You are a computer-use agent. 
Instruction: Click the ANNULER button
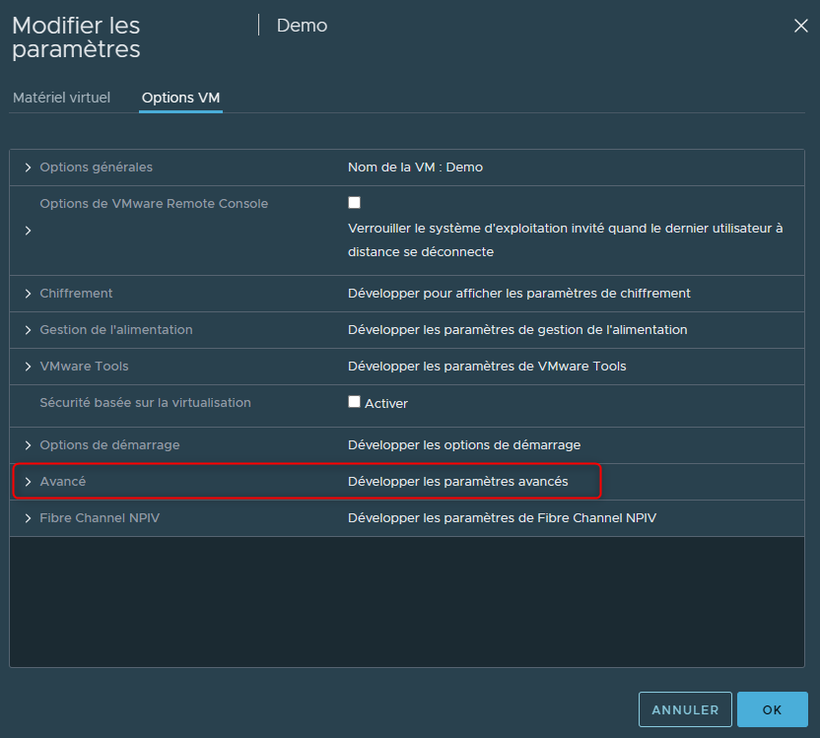pos(685,709)
